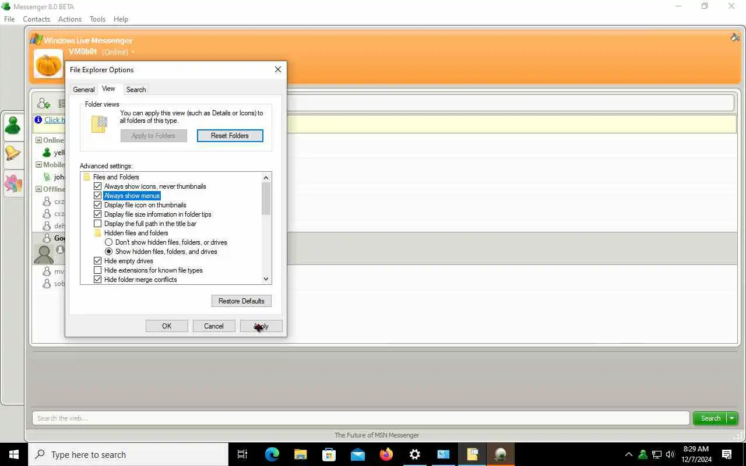The image size is (746, 466).
Task: Select Show hidden files, folders, and drives
Action: click(x=109, y=252)
